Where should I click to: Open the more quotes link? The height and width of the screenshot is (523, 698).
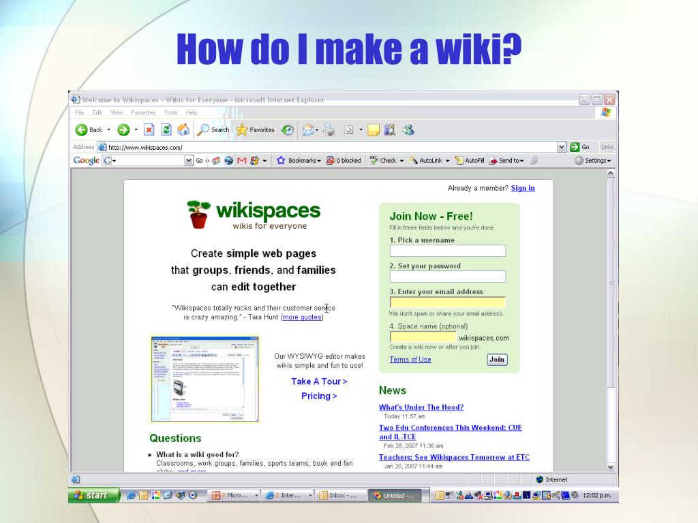tap(302, 317)
